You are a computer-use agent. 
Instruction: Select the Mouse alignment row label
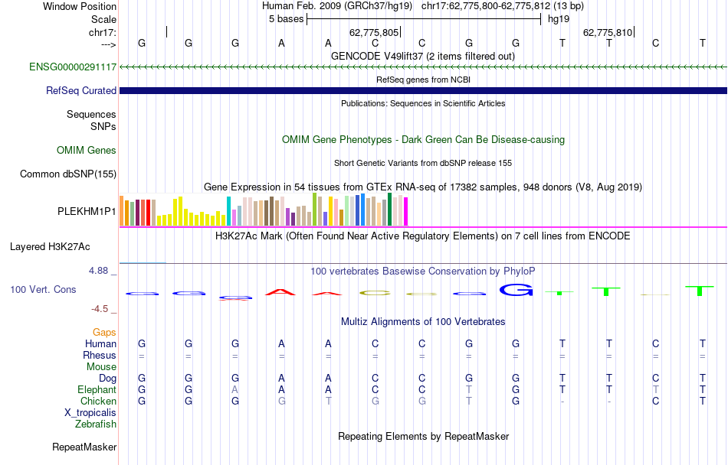[x=101, y=367]
